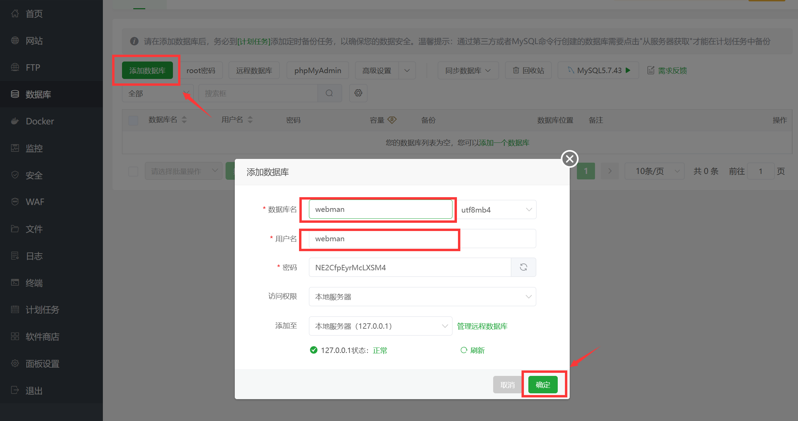Expand the 高级设置 dropdown arrow
Viewport: 798px width, 421px height.
click(407, 70)
